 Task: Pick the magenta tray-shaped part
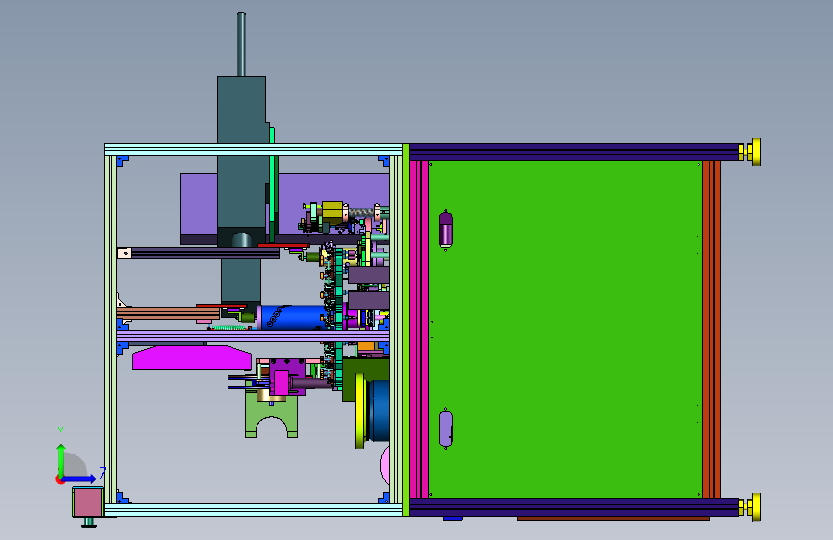click(191, 357)
